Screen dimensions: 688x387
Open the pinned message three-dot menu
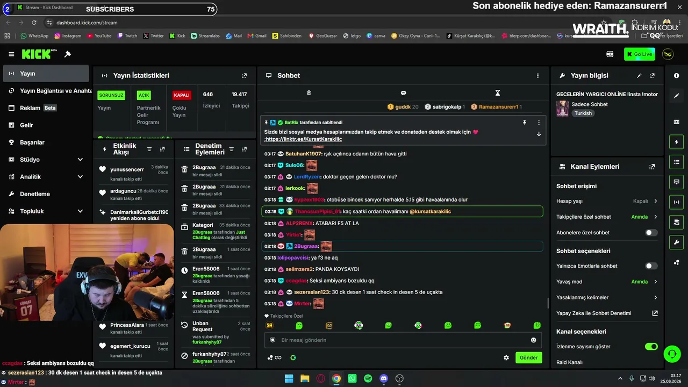click(539, 123)
